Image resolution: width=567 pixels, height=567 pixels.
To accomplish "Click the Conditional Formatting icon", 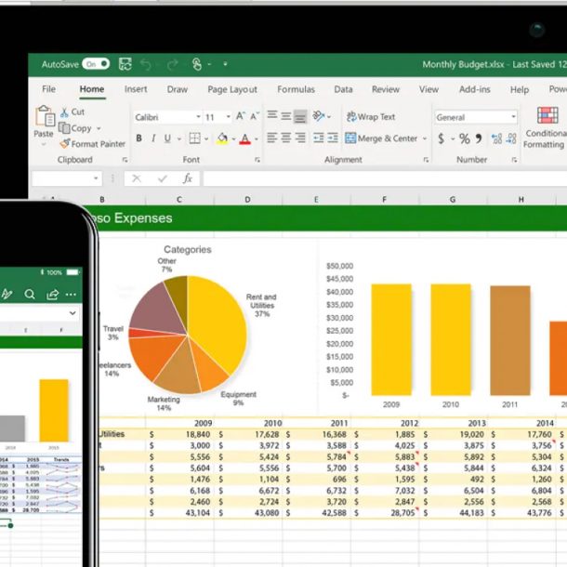I will (547, 115).
